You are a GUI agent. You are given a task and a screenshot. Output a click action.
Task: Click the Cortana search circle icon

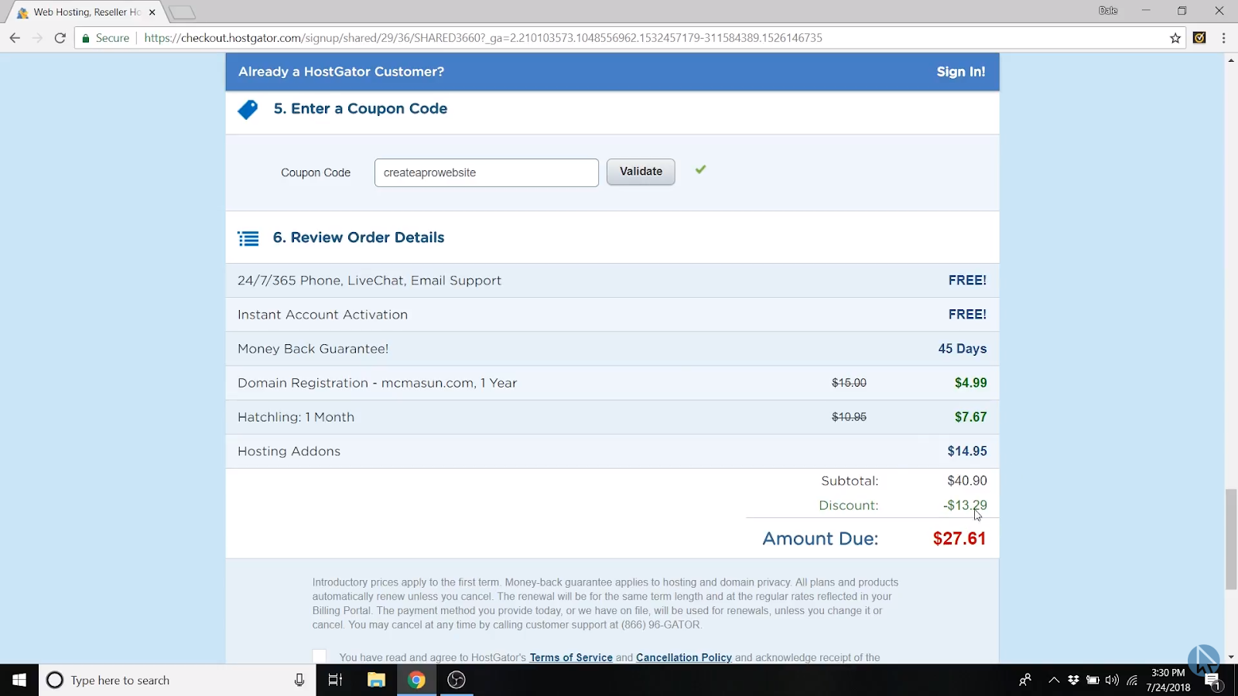(x=55, y=680)
